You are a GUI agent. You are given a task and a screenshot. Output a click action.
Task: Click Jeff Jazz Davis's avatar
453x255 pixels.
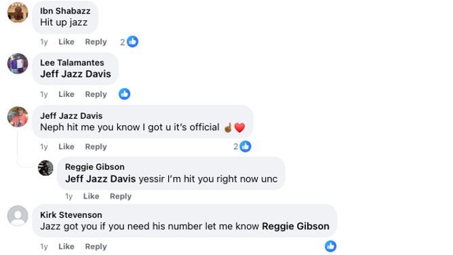point(18,117)
